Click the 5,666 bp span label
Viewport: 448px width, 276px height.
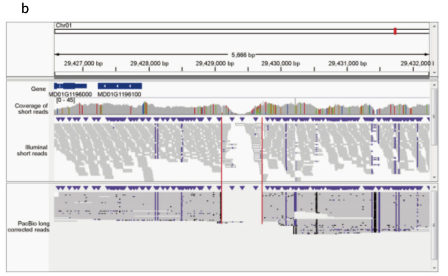tap(243, 55)
